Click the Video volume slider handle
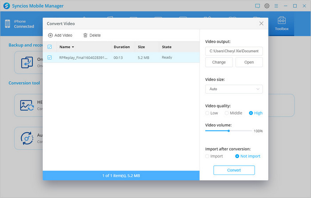The image size is (311, 198). 229,131
